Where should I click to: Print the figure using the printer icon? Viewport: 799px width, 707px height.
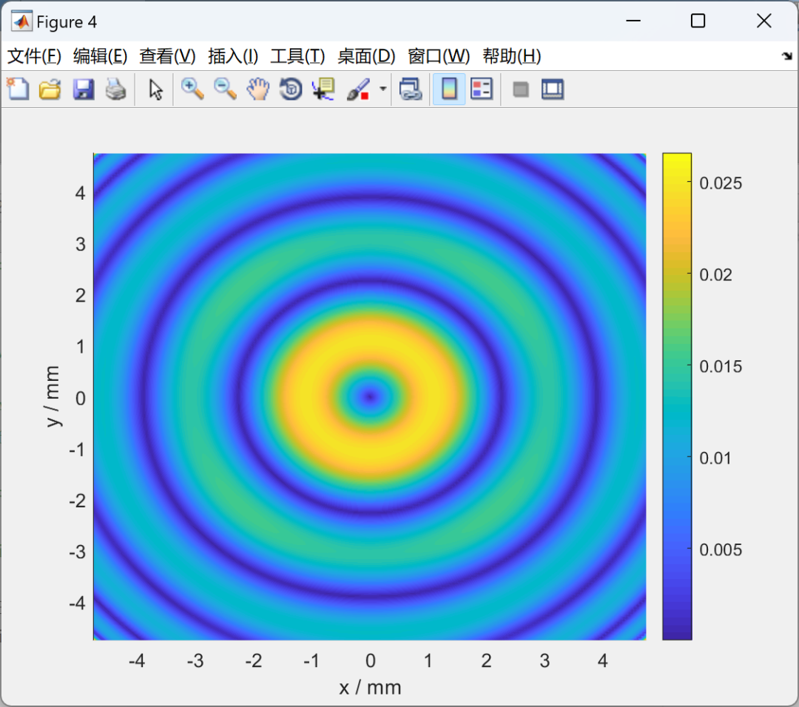point(115,89)
